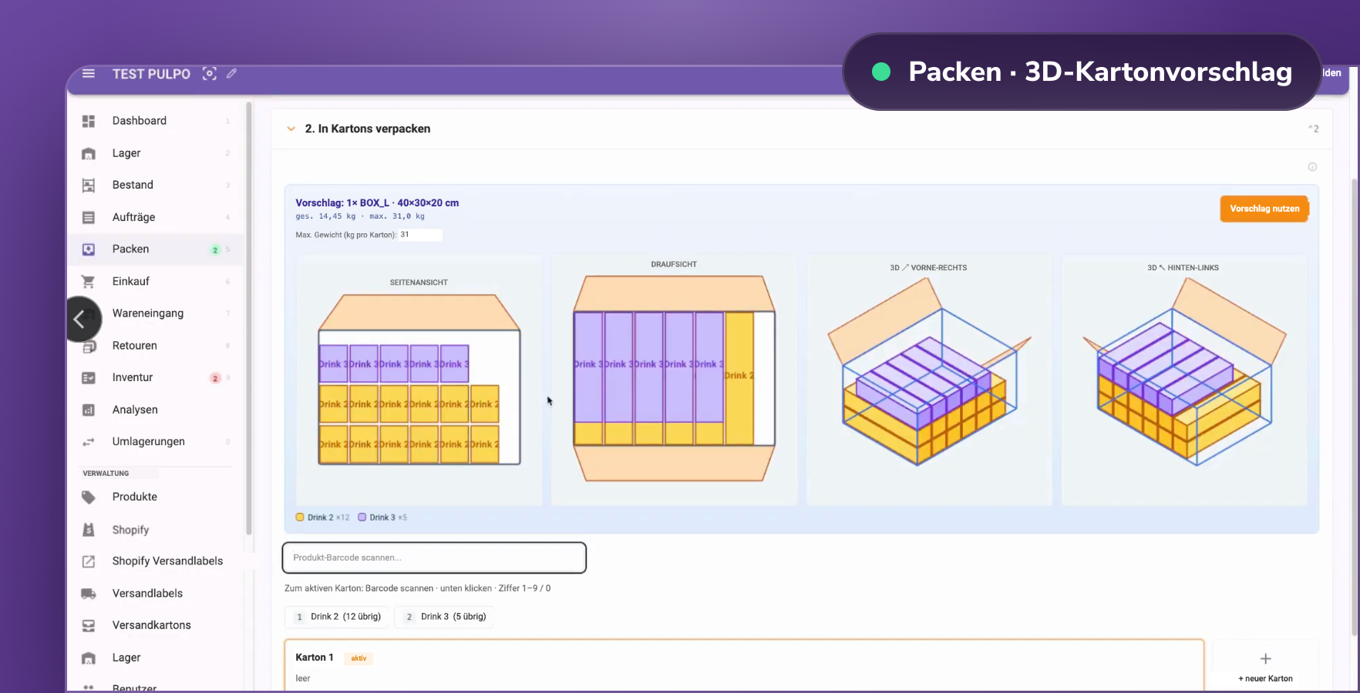Click the purple Drink 3 legend swatch
Viewport: 1360px width, 693px height.
(x=362, y=517)
